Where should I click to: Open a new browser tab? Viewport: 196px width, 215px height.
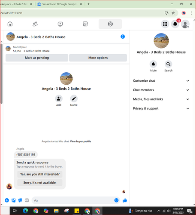88,4
